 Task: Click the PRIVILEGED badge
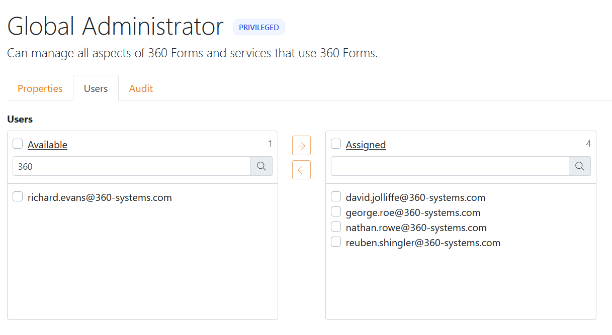258,28
